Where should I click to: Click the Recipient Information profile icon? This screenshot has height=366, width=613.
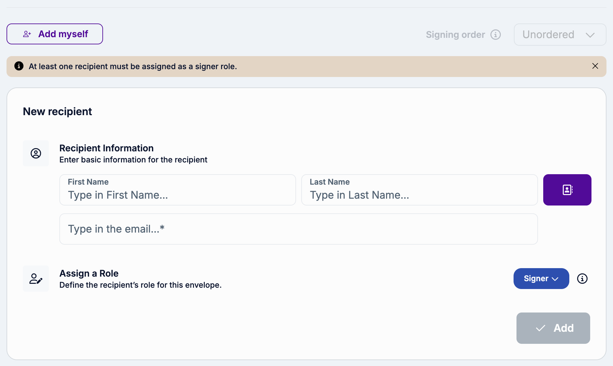click(x=36, y=153)
